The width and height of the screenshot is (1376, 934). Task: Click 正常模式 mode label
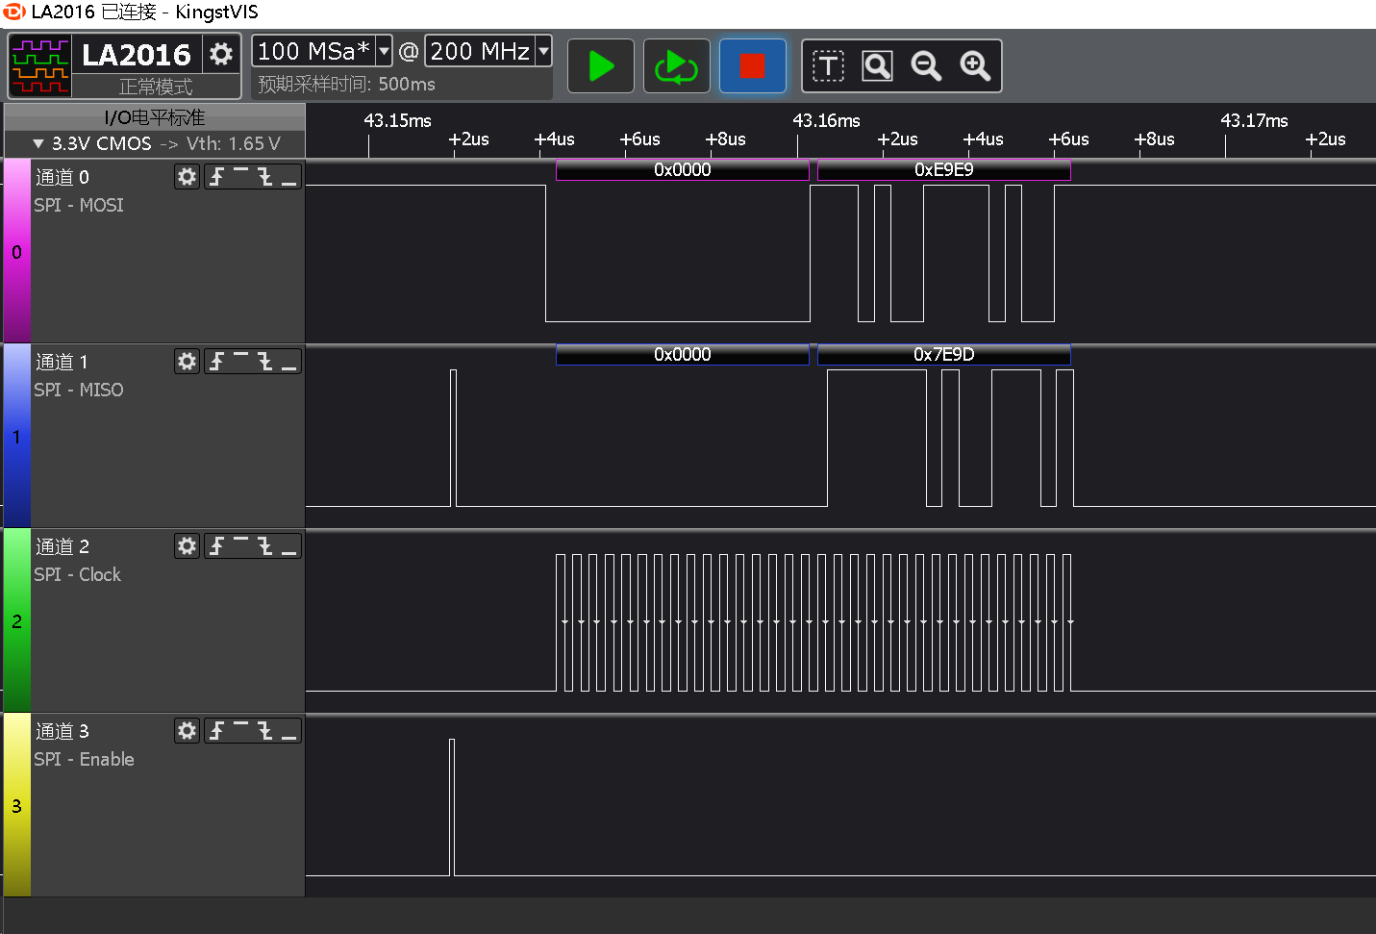coord(156,87)
